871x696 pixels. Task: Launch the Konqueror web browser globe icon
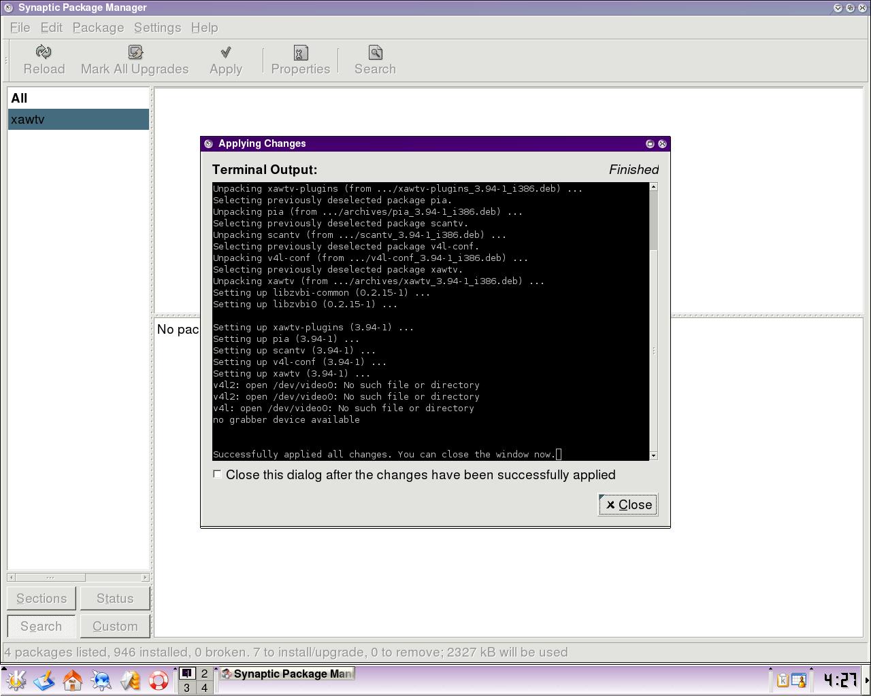coord(101,680)
